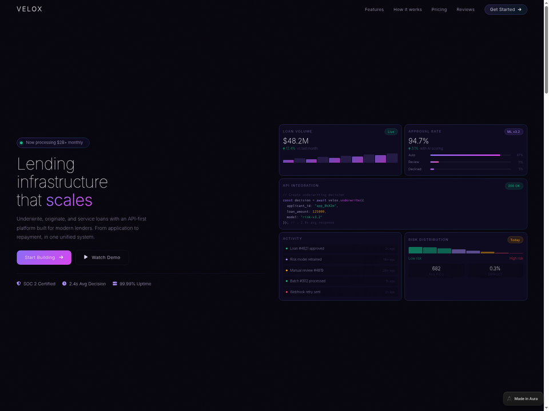Click the 'Manual review #4819' activity row
Viewport: 549px width, 411px height.
pyautogui.click(x=340, y=270)
